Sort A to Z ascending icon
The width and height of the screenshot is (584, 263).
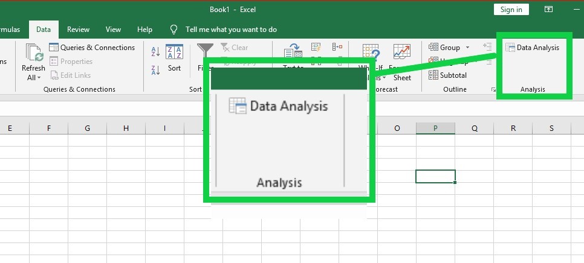click(156, 52)
